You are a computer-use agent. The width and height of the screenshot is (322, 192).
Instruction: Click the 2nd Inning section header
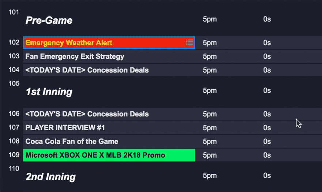pyautogui.click(x=50, y=177)
